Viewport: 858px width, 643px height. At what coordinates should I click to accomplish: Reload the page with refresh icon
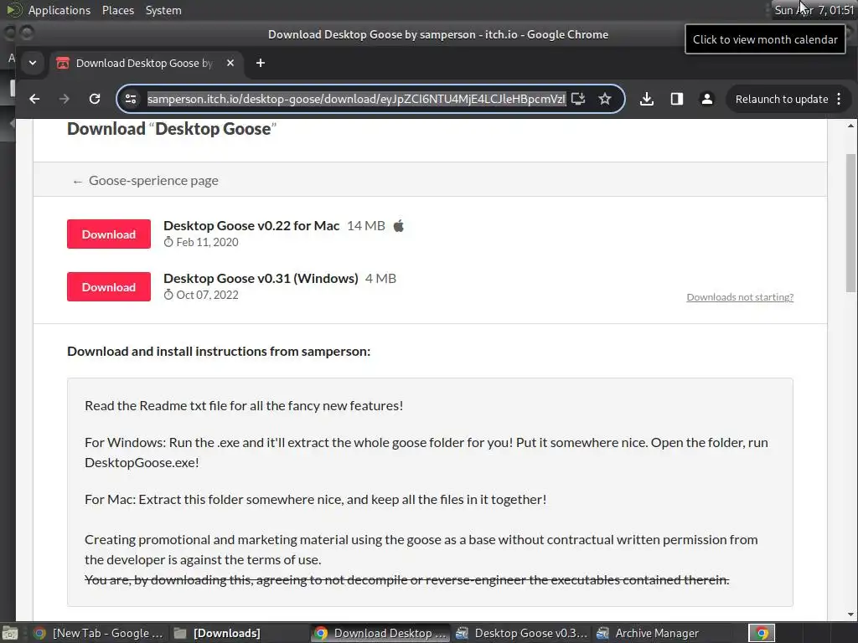pos(95,99)
